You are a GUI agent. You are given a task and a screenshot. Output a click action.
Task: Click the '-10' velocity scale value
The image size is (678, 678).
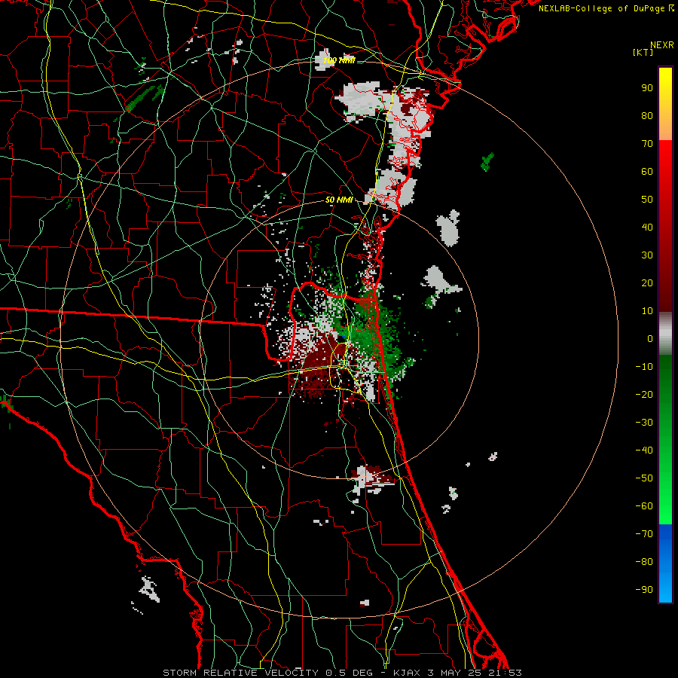(644, 367)
